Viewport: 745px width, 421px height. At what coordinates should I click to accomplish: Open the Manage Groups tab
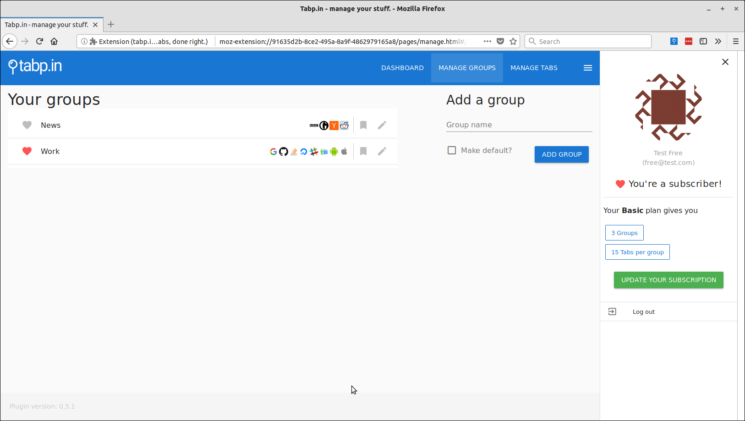point(467,68)
